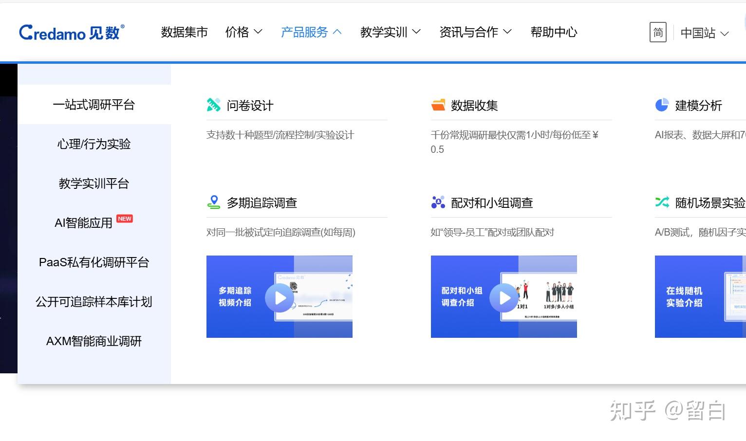
Task: Expand the 价格 dropdown
Action: 243,32
